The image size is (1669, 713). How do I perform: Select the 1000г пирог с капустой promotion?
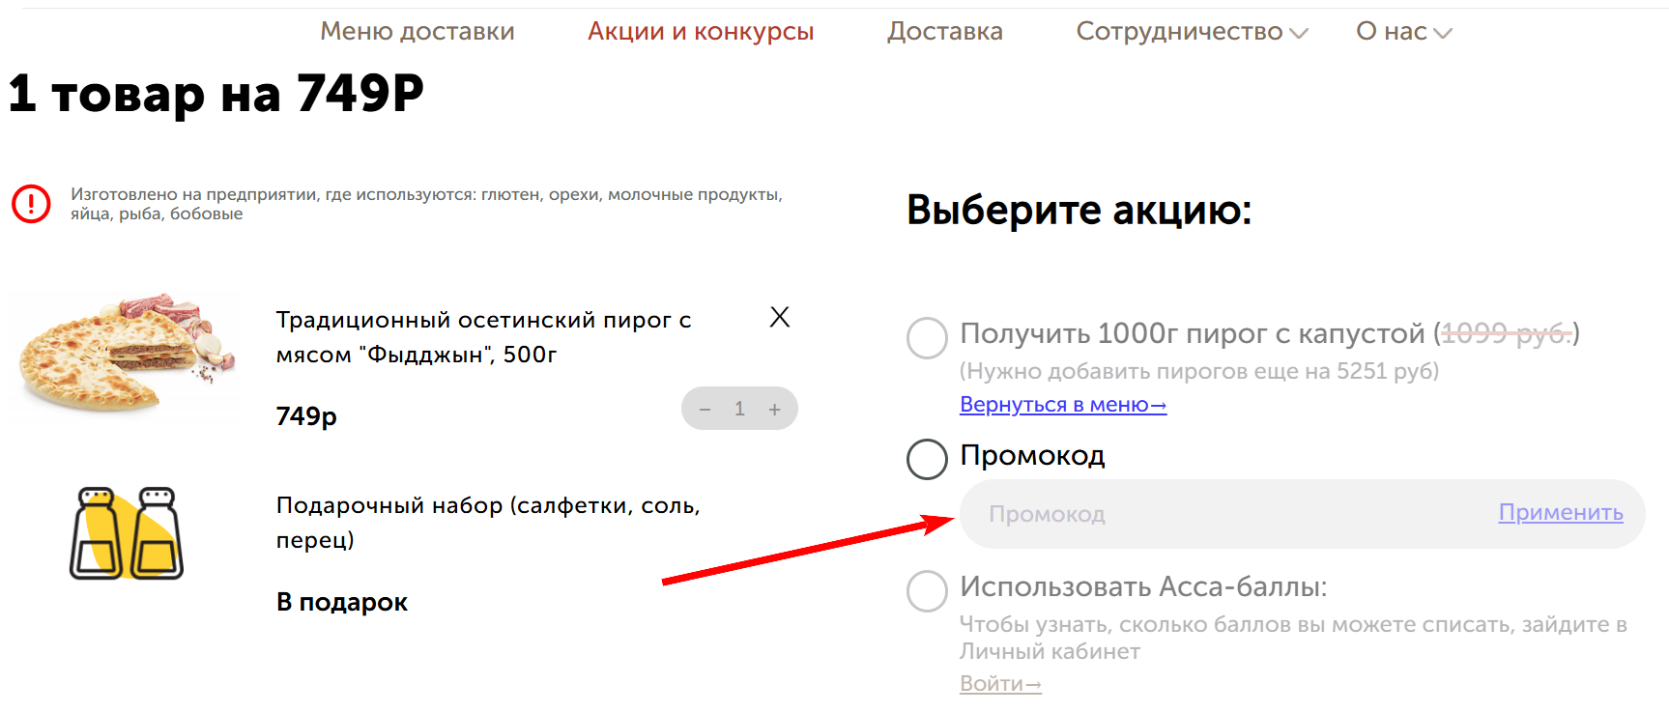tap(927, 338)
